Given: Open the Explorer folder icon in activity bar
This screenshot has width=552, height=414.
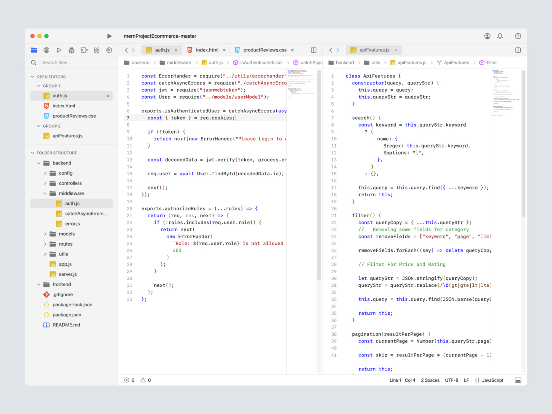Looking at the screenshot, I should (33, 50).
